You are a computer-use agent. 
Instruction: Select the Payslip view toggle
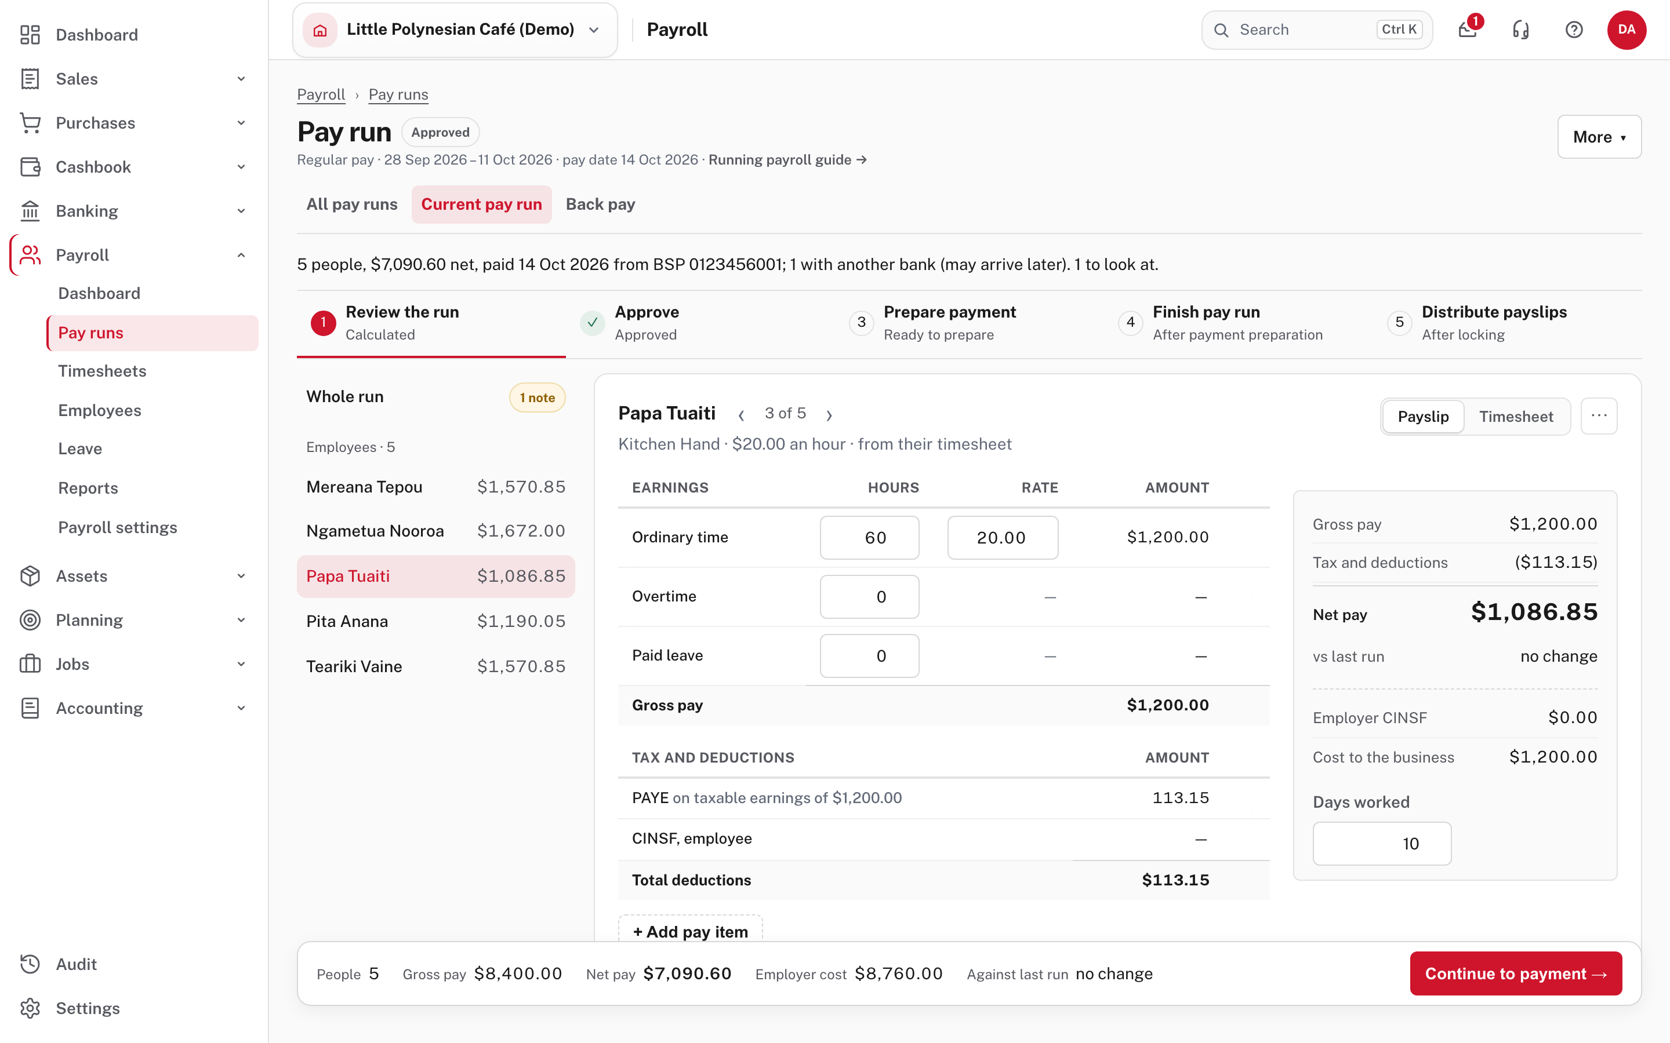click(x=1423, y=417)
